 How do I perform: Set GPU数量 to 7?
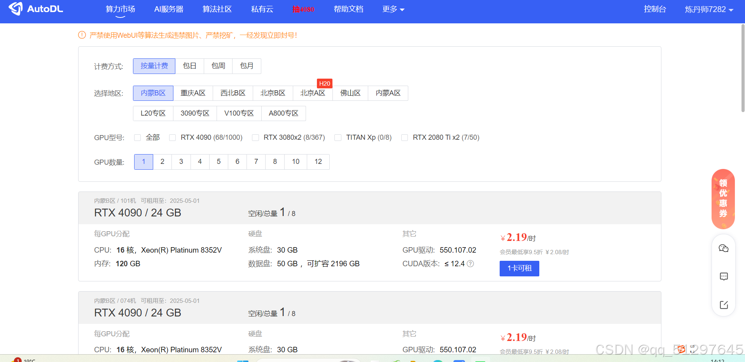tap(256, 162)
